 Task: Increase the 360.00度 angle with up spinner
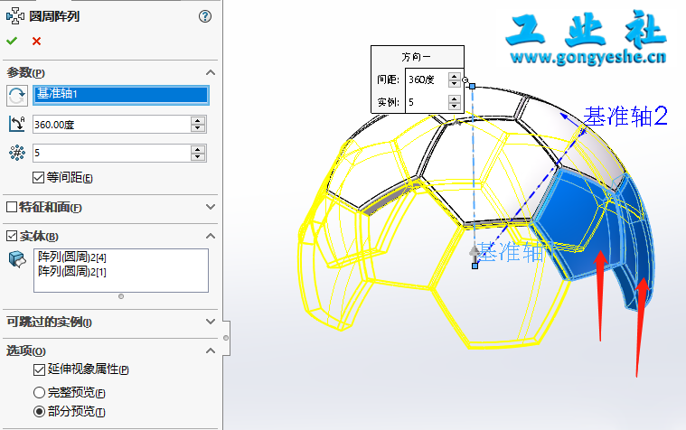(x=198, y=121)
